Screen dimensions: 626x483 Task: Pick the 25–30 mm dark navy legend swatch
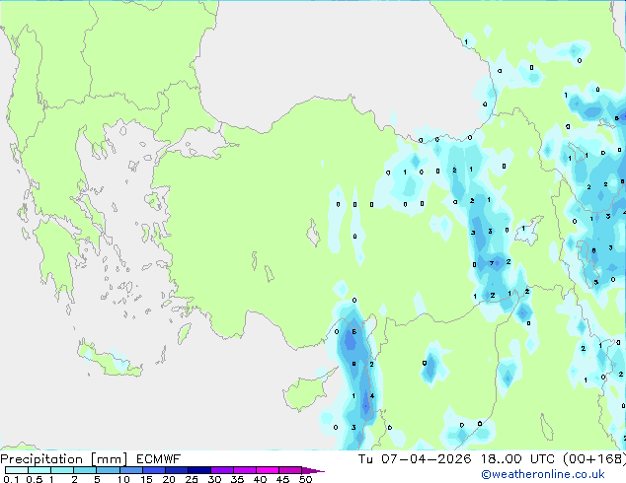[198, 470]
